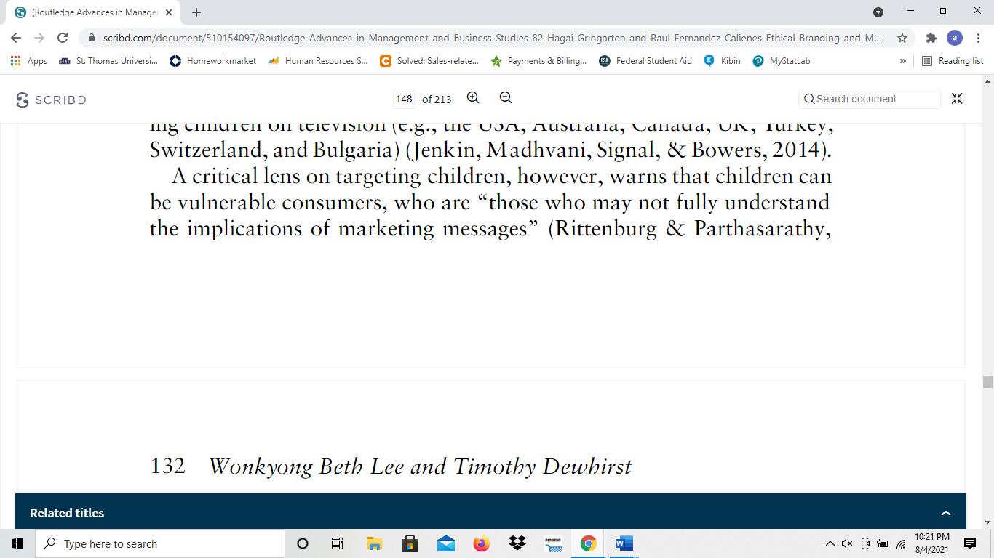Open File Explorer from the taskbar
The width and height of the screenshot is (994, 558).
pyautogui.click(x=374, y=543)
